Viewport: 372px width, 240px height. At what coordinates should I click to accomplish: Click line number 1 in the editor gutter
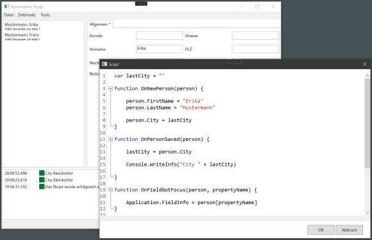104,76
